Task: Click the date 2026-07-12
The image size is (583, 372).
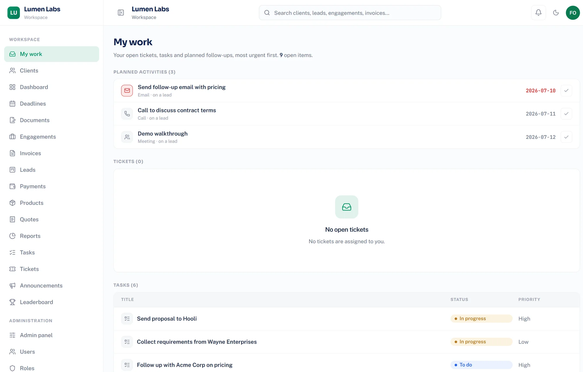Action: (x=540, y=137)
